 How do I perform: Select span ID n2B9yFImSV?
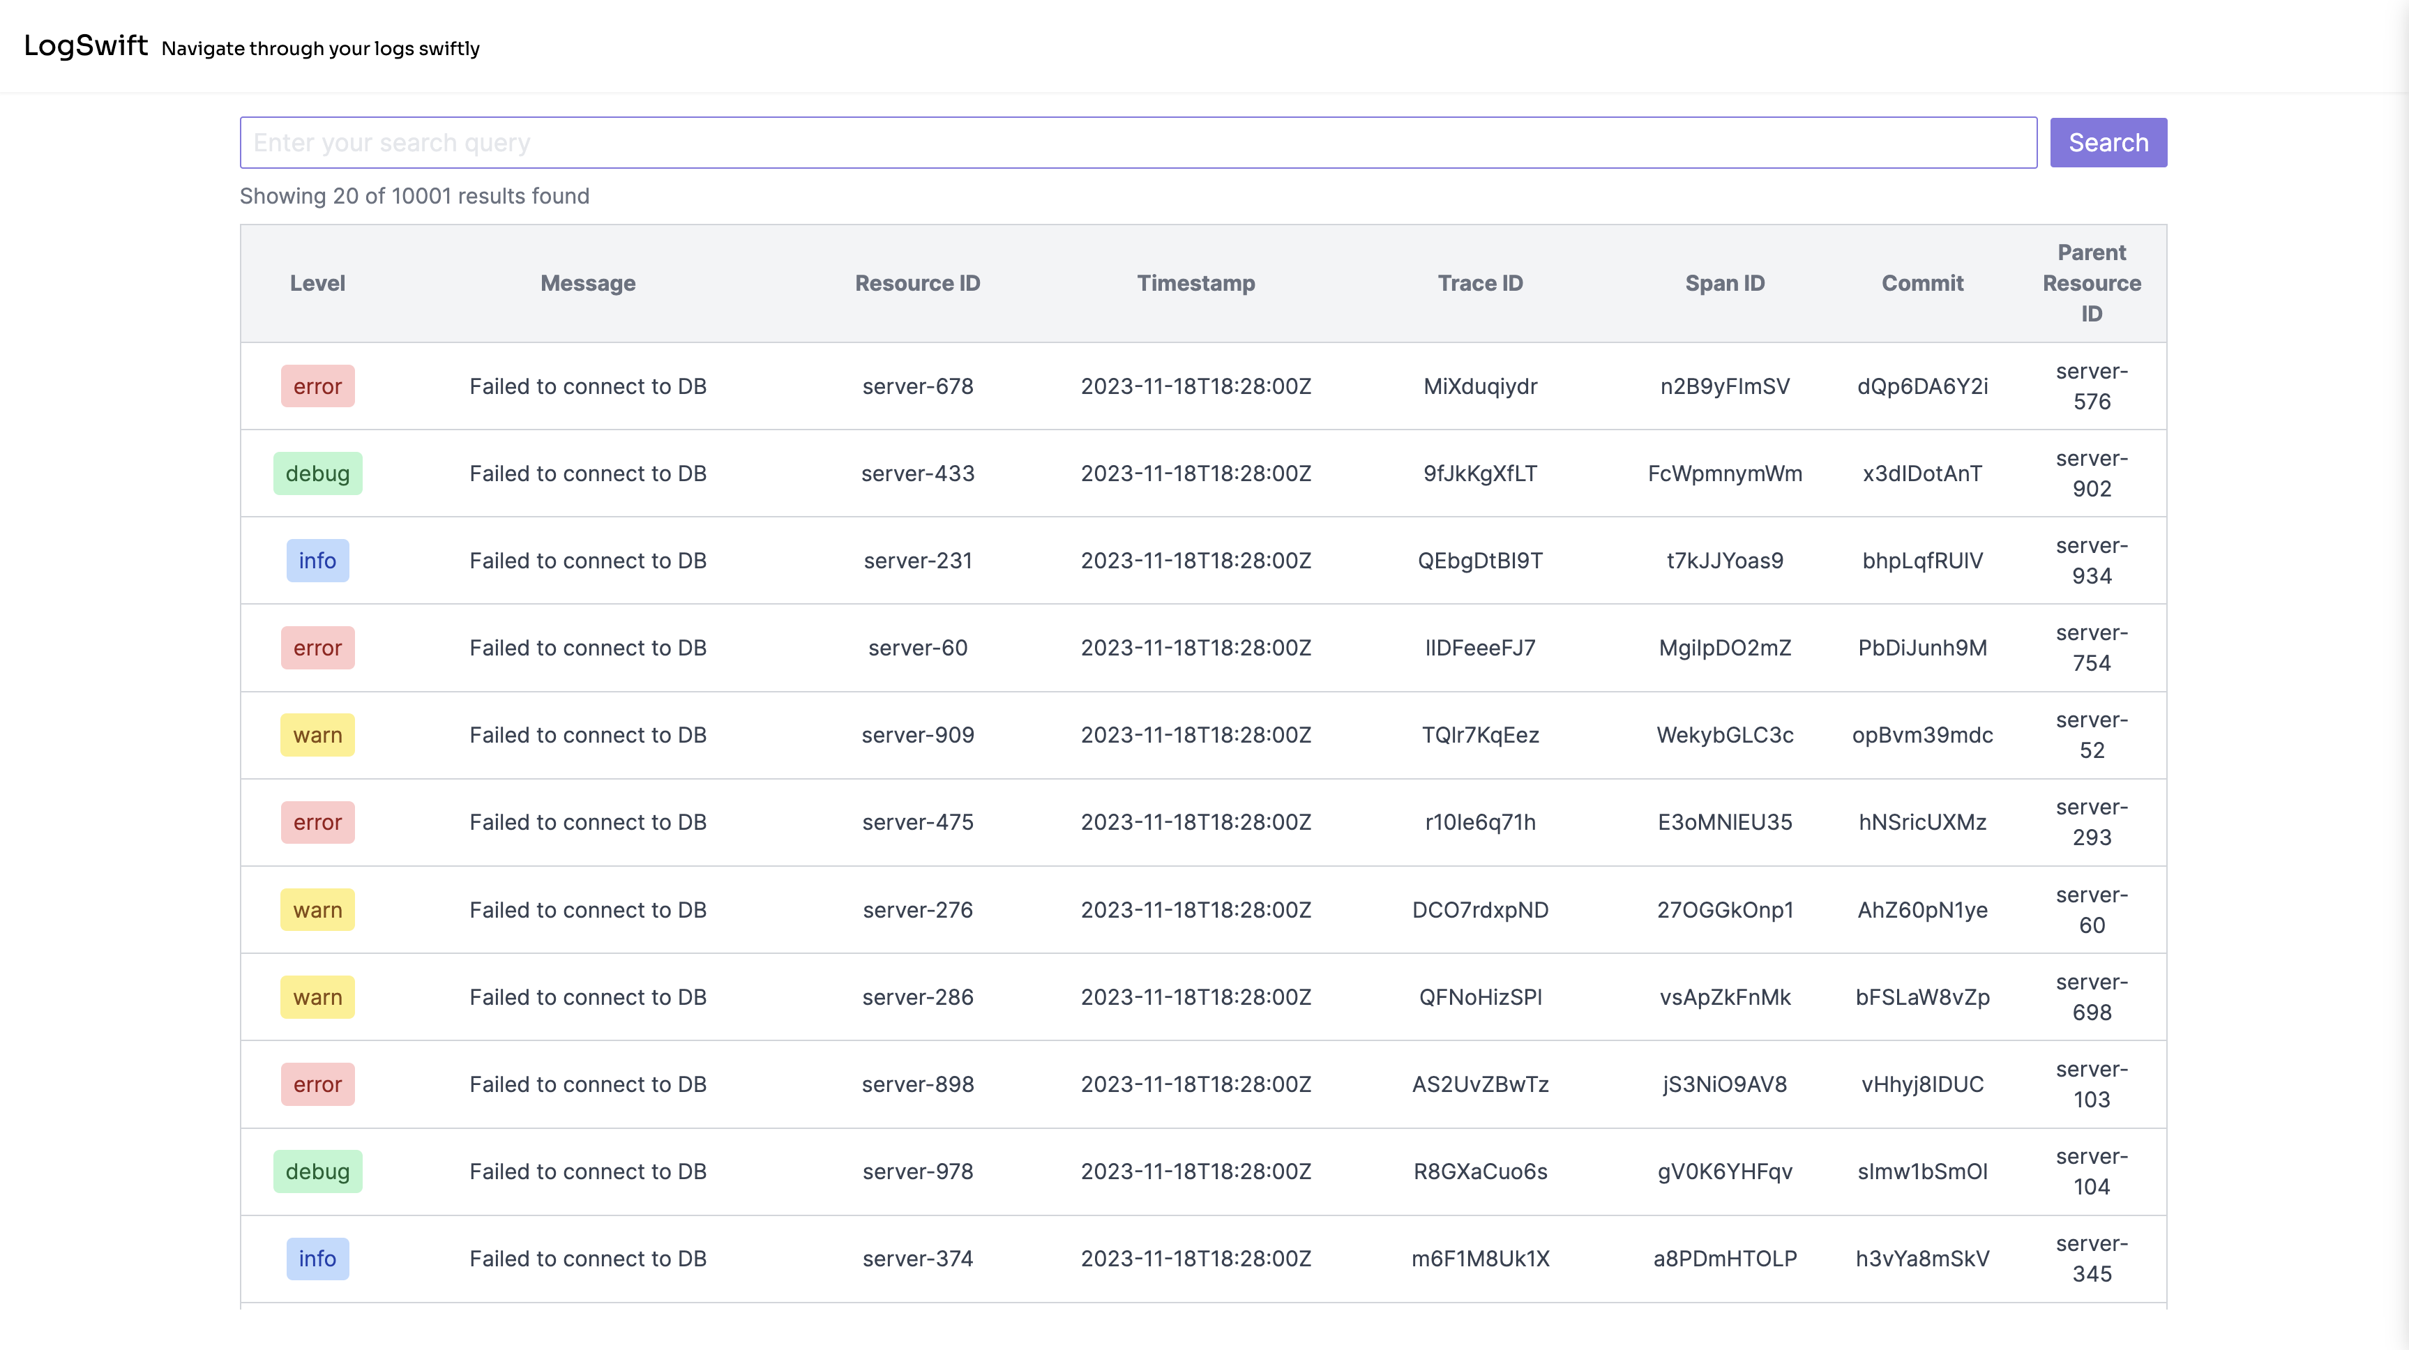click(1725, 386)
